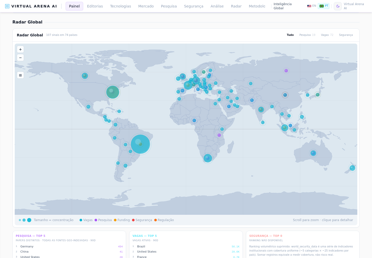This screenshot has width=372, height=258.
Task: Filter the radar by Vagas 72
Action: (327, 35)
